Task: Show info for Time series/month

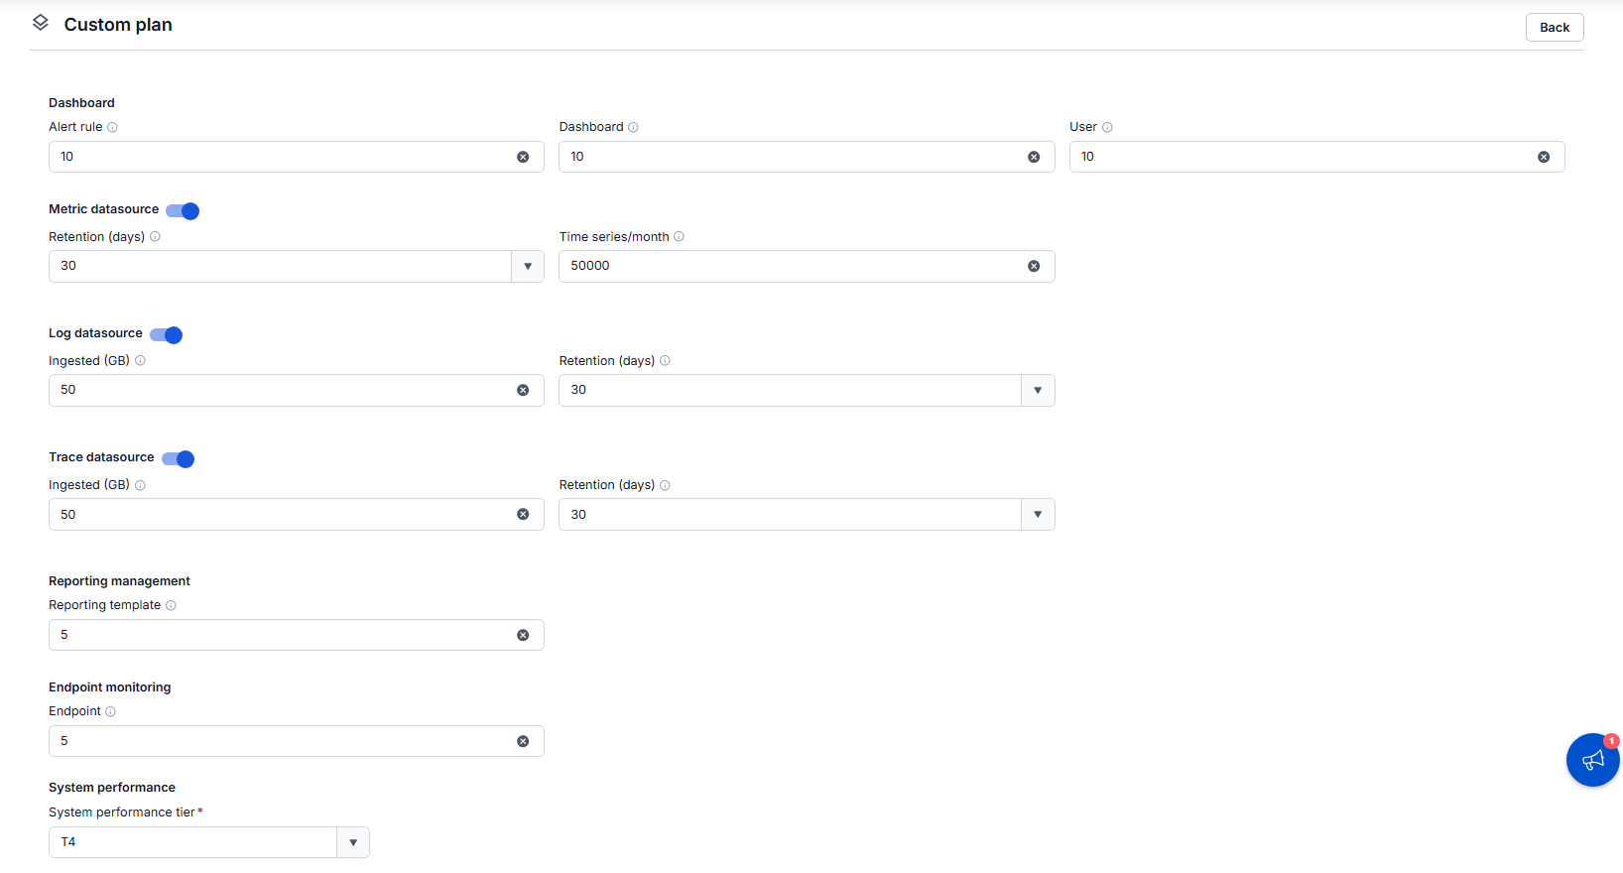Action: [679, 237]
